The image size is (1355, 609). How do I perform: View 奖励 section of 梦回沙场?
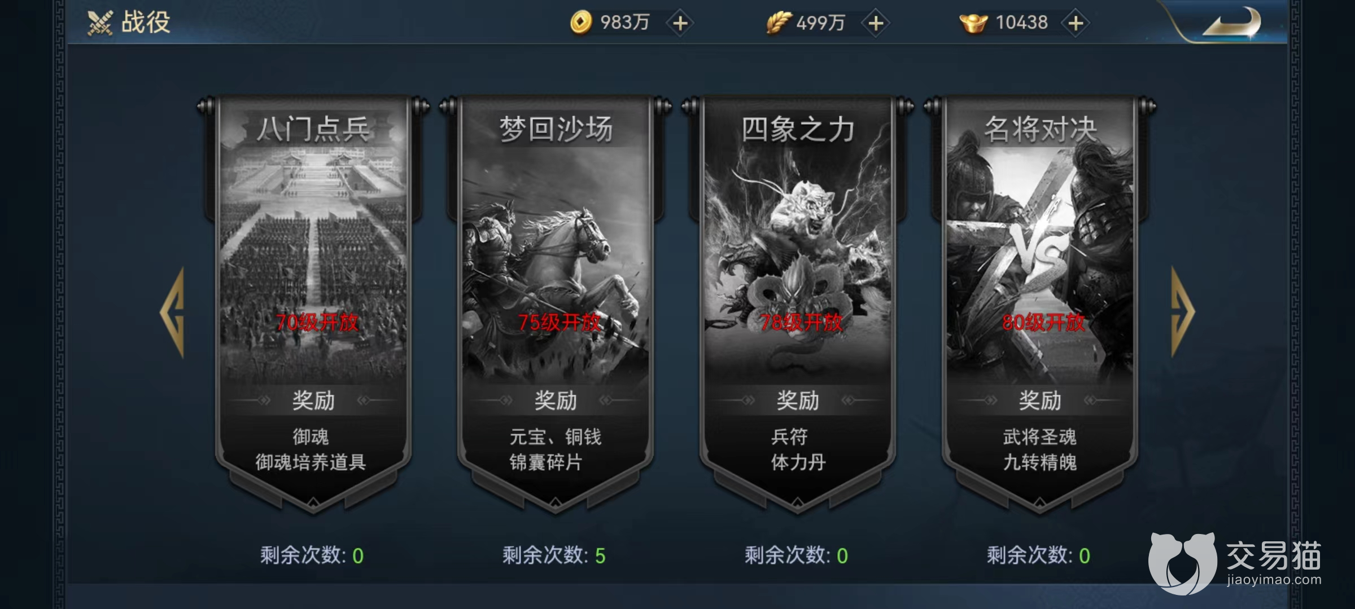556,400
